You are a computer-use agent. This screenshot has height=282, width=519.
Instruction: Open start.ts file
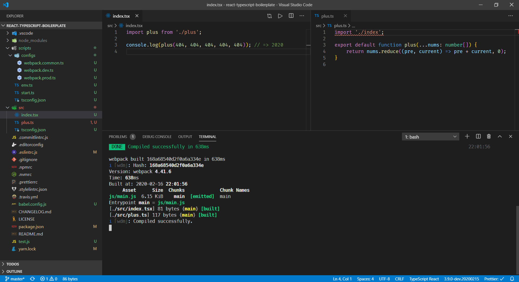click(51, 93)
